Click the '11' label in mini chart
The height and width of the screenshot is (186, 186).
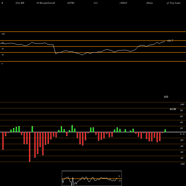pos(120,181)
